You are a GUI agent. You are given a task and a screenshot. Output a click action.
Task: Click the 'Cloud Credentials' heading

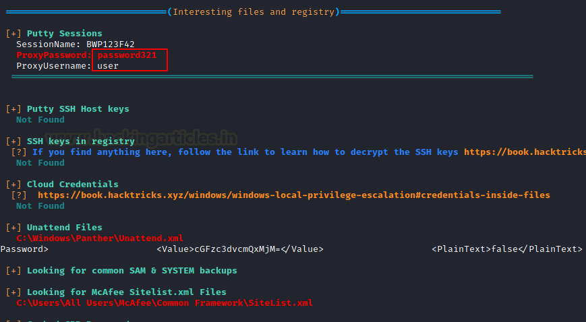tap(73, 185)
